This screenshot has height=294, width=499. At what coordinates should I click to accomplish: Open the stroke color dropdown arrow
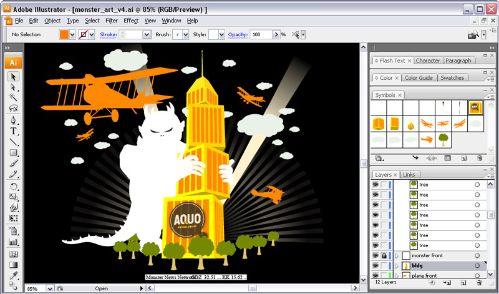(x=92, y=34)
